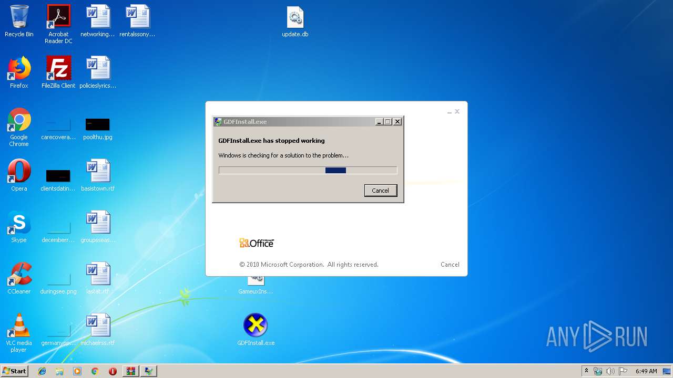Image resolution: width=673 pixels, height=378 pixels.
Task: Select the update.db file icon
Action: [x=295, y=22]
